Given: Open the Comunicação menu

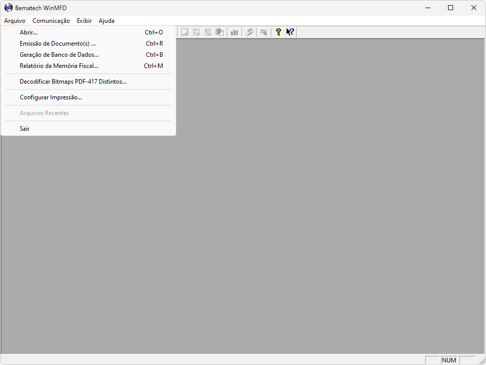Looking at the screenshot, I should [x=51, y=21].
